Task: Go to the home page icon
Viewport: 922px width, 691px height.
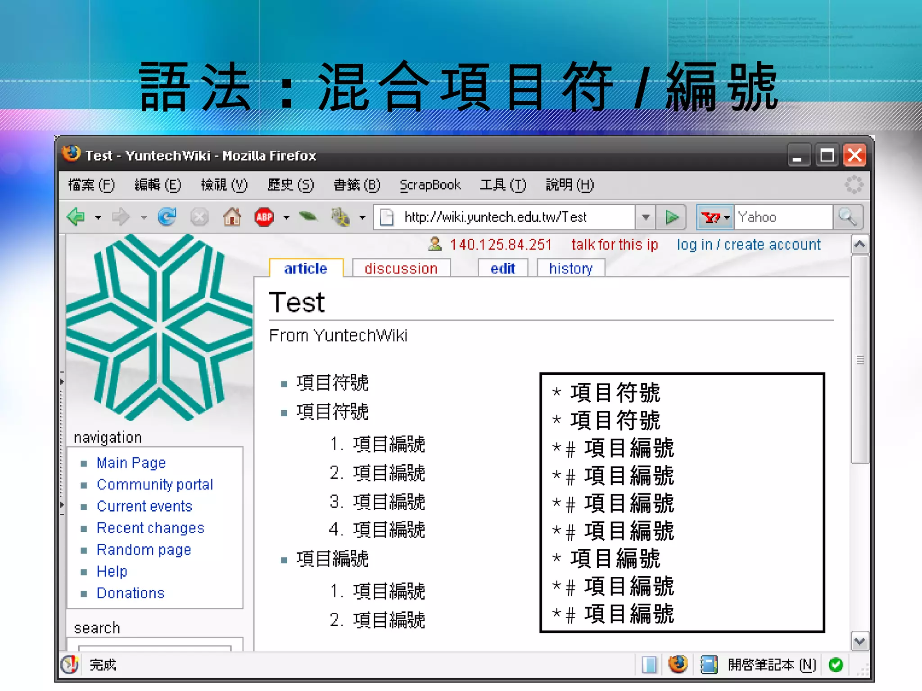Action: click(232, 217)
